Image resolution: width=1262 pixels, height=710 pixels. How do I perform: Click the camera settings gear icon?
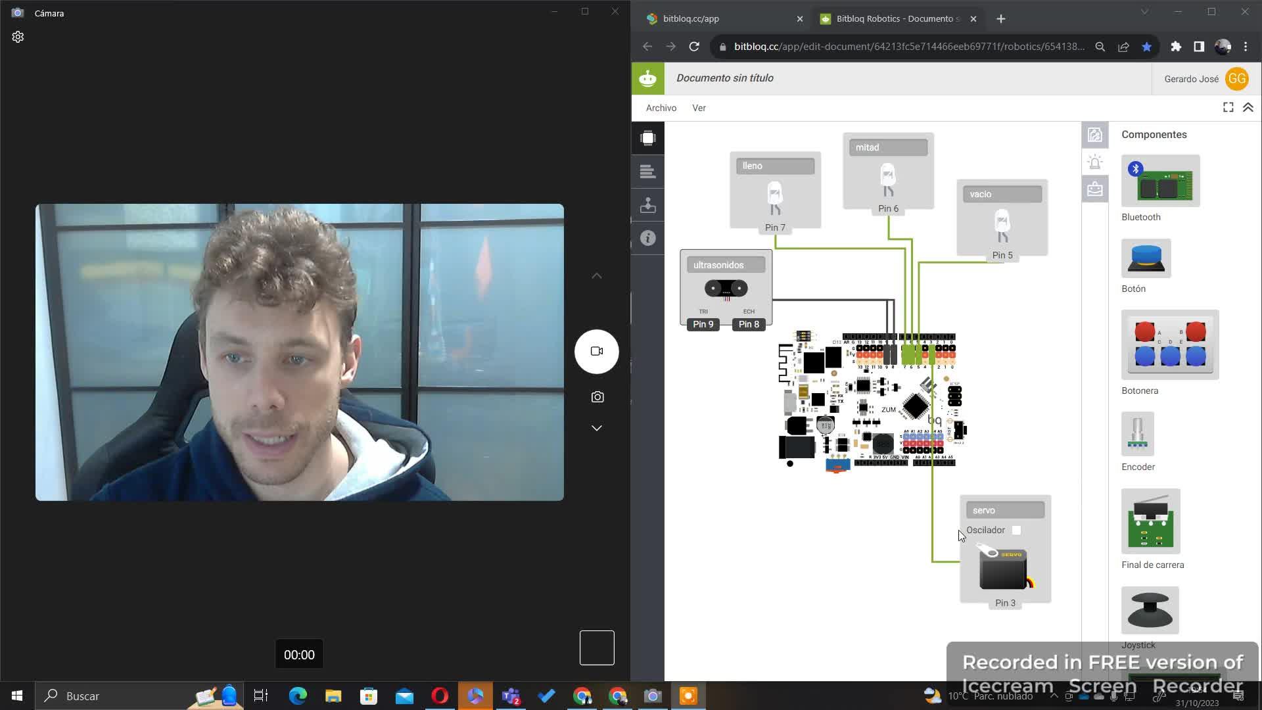pyautogui.click(x=18, y=37)
